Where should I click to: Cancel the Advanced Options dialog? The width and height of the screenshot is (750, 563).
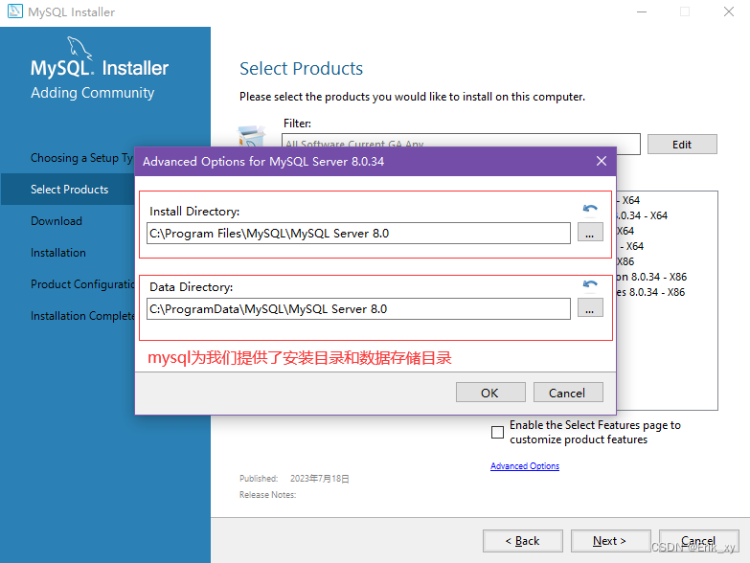(568, 393)
